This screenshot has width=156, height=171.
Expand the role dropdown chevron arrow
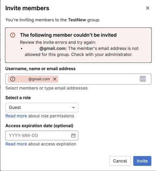(73, 107)
